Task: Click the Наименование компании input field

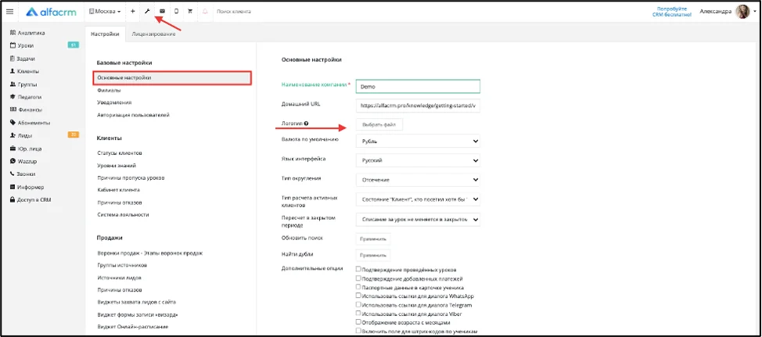Action: (x=418, y=87)
